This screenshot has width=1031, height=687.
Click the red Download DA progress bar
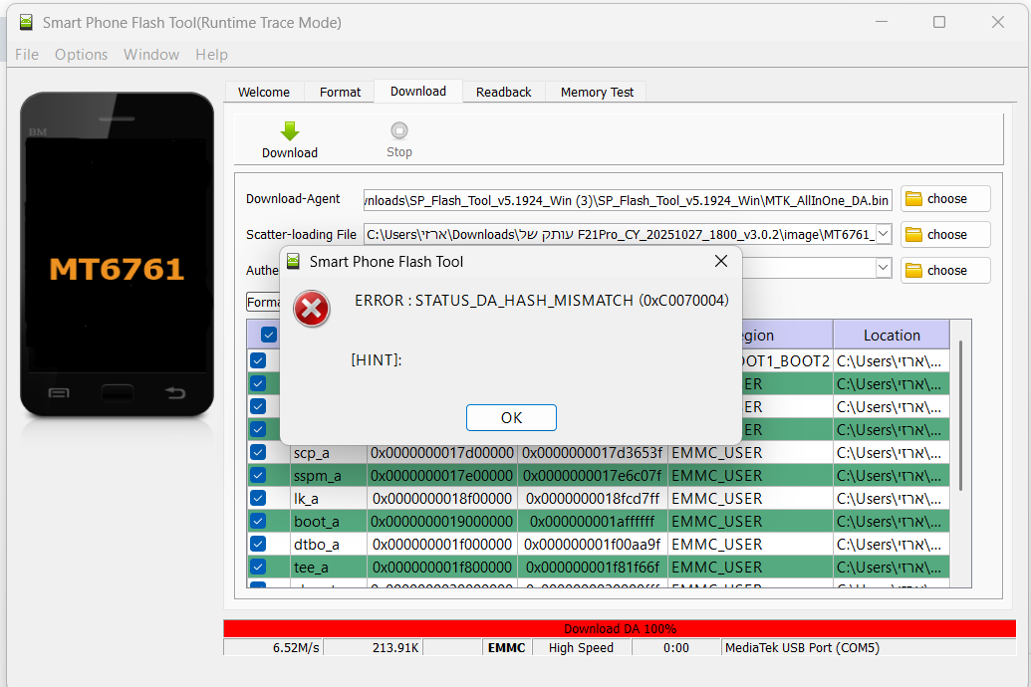pyautogui.click(x=619, y=628)
